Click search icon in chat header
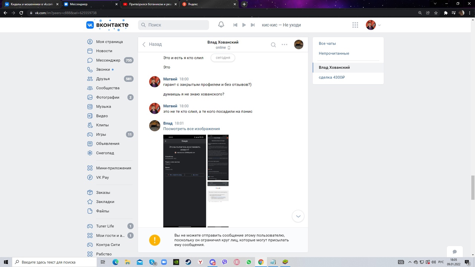The width and height of the screenshot is (475, 267). coord(273,44)
